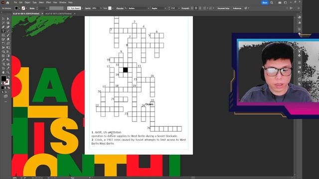Open the fill color dropdown in control bar
This screenshot has width=319, height=179.
pyautogui.click(x=19, y=8)
